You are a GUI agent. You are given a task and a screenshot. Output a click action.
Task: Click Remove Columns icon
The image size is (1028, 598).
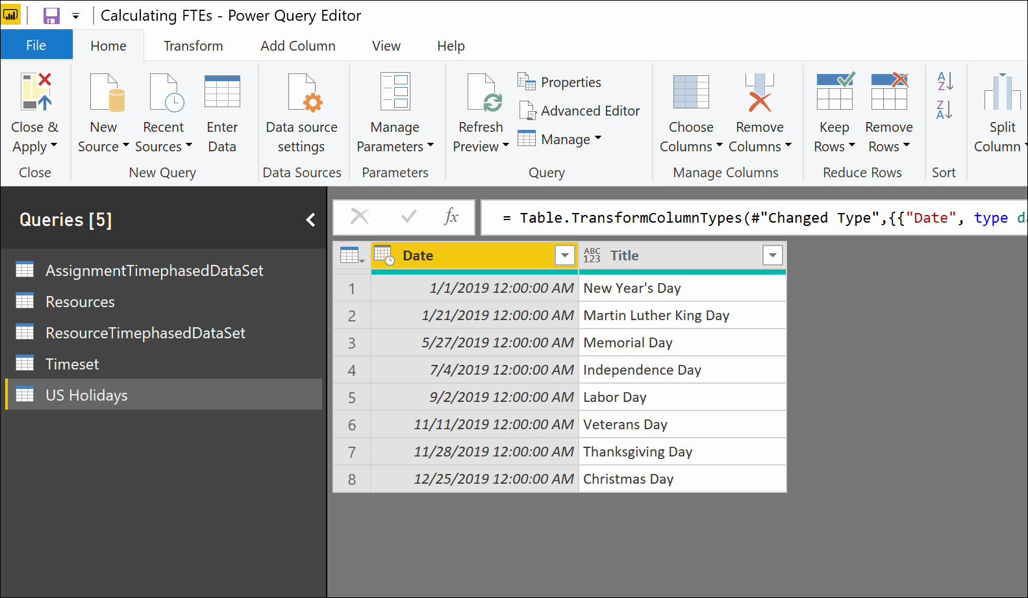coord(760,92)
